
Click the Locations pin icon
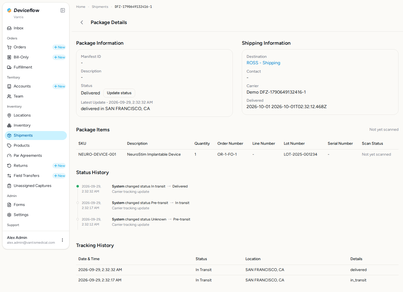[x=9, y=115]
